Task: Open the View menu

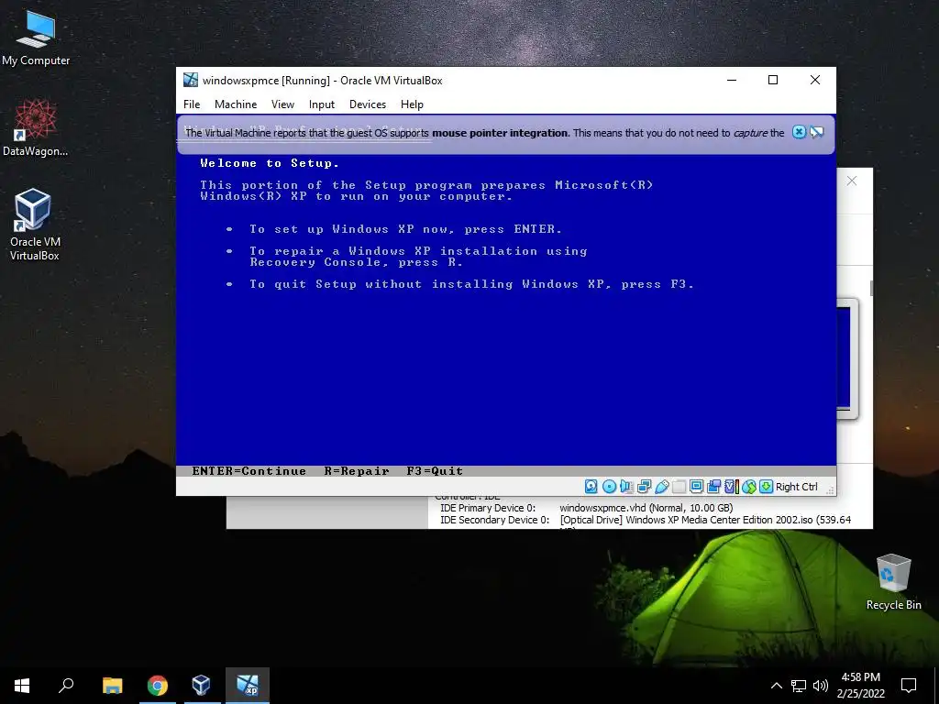Action: (282, 104)
